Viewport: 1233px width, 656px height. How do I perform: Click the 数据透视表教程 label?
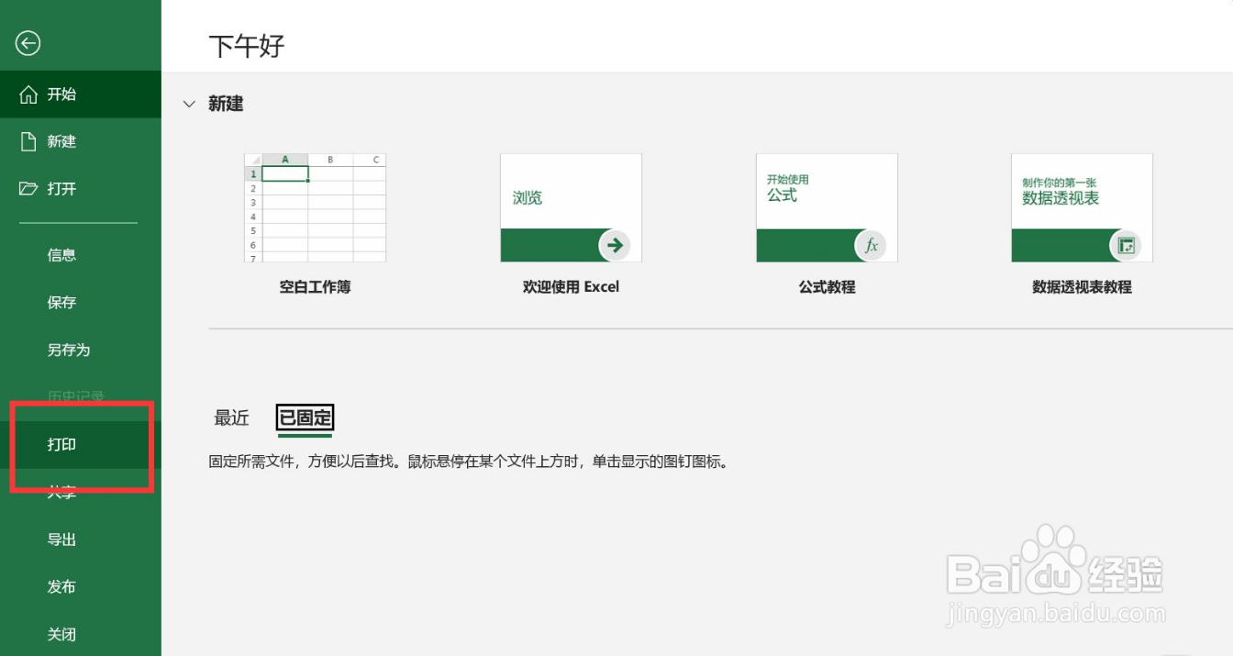(x=1082, y=287)
